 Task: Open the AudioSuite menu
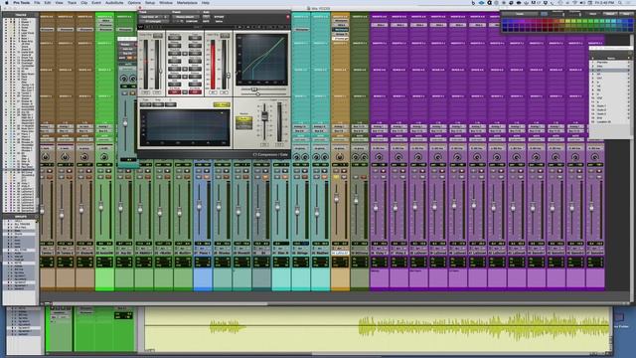click(x=114, y=2)
